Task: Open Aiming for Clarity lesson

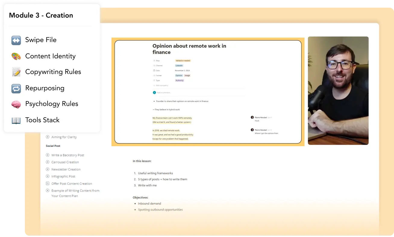Action: (x=64, y=137)
